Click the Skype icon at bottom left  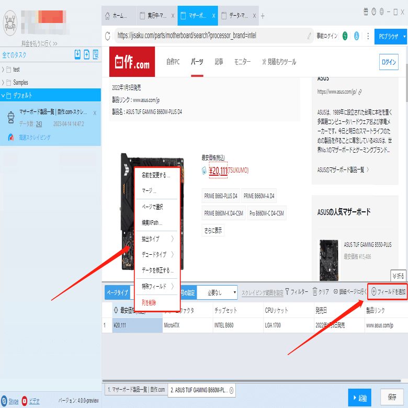point(4,401)
